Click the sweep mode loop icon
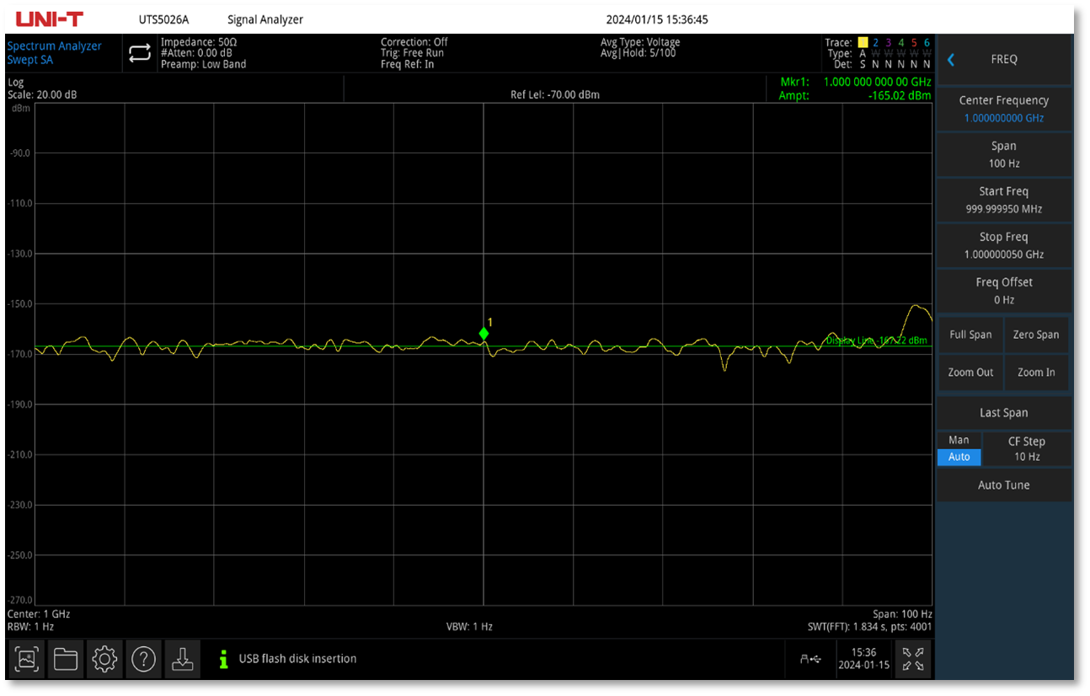 [139, 53]
